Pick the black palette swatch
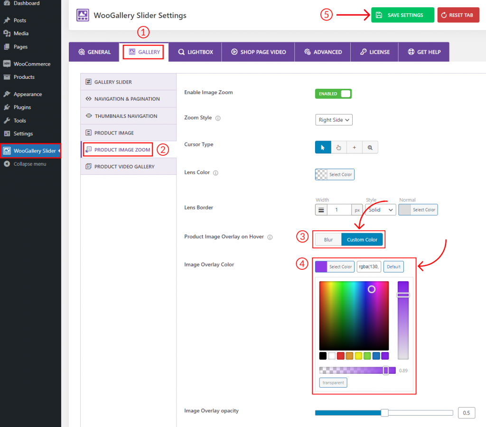486x427 pixels. [323, 356]
